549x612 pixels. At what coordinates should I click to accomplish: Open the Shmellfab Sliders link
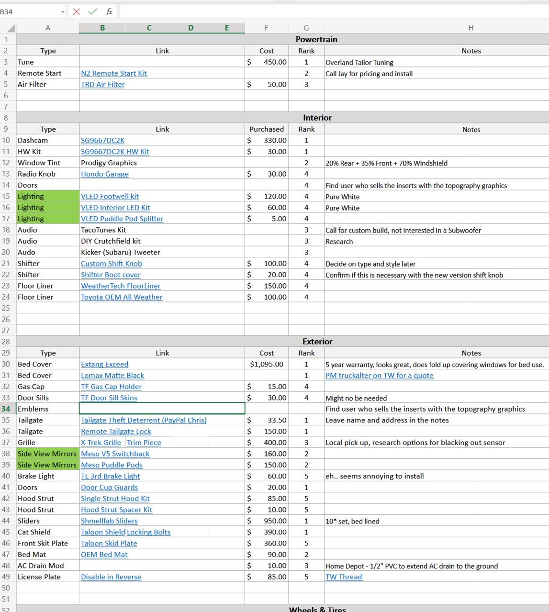point(109,521)
